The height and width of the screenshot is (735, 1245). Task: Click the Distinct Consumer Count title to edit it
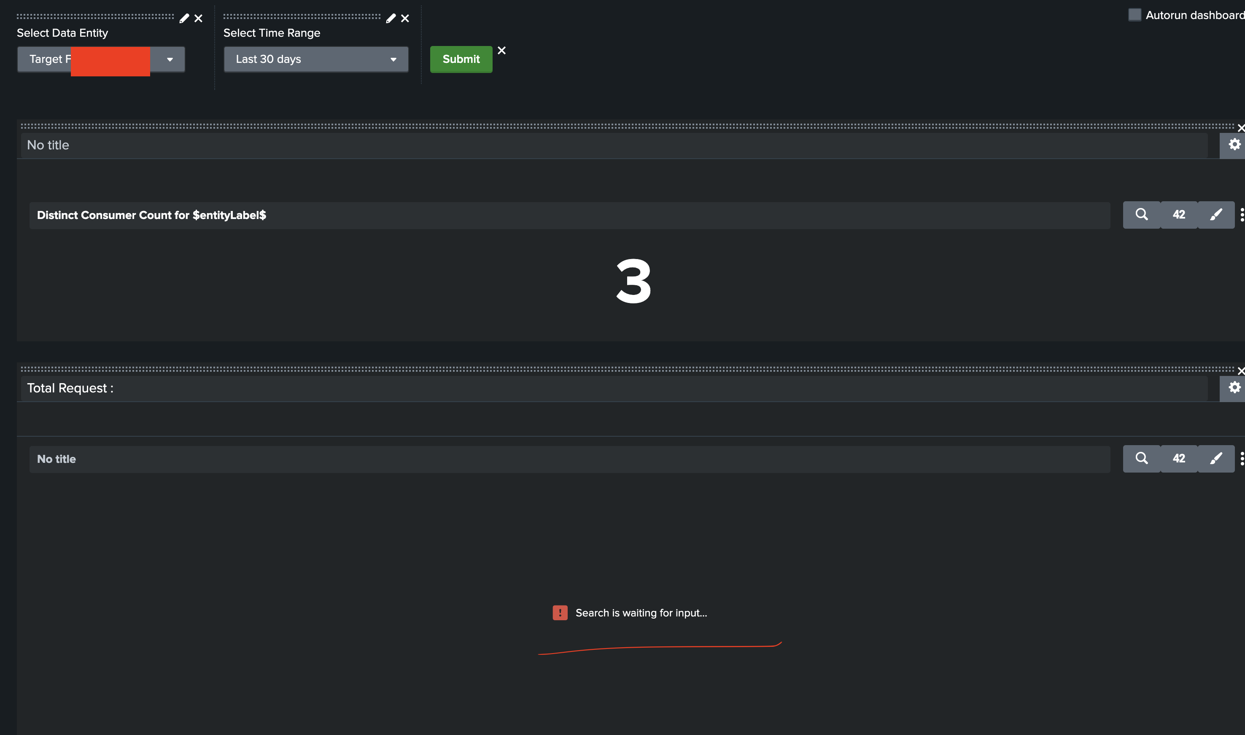(x=151, y=215)
